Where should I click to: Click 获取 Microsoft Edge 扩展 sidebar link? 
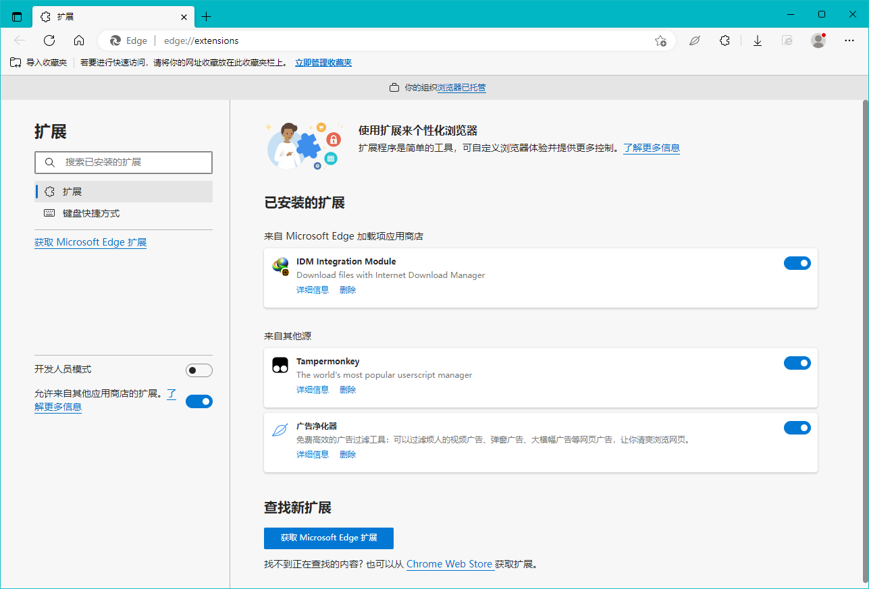tap(90, 242)
